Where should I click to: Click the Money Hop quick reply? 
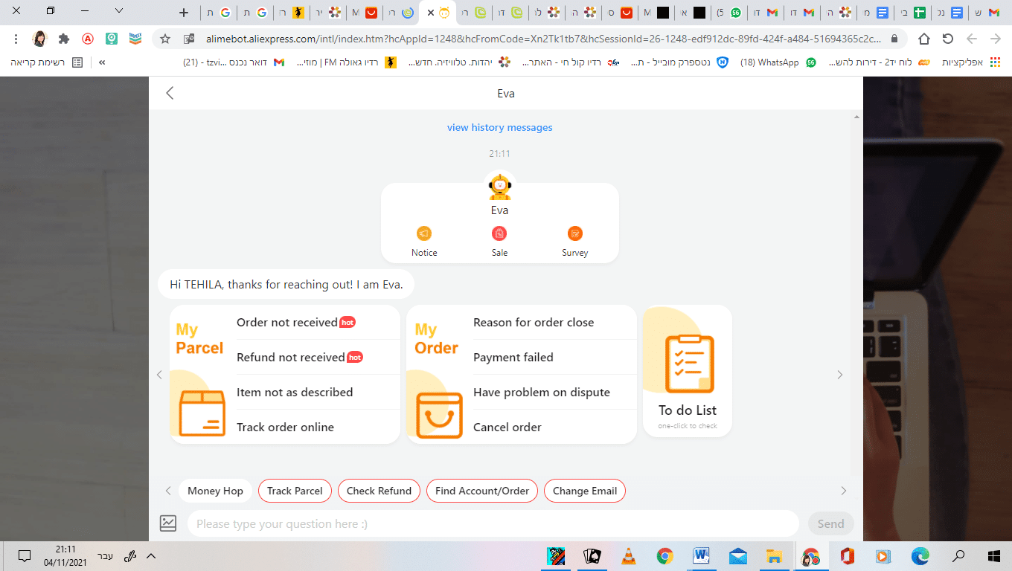(x=215, y=491)
